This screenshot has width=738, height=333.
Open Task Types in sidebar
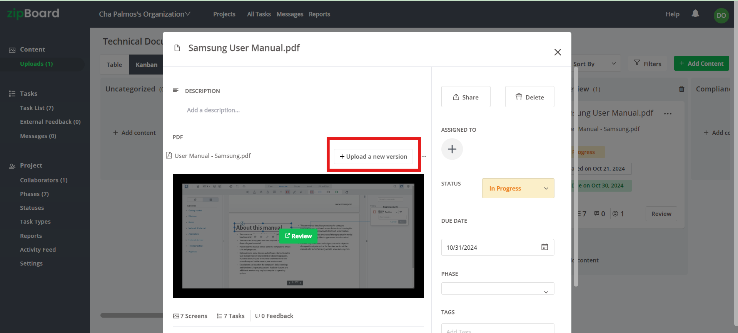(35, 222)
